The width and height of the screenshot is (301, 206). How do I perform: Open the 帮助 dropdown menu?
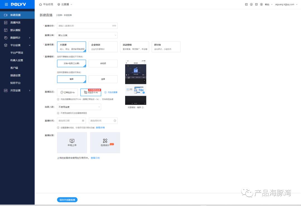[x=269, y=4]
